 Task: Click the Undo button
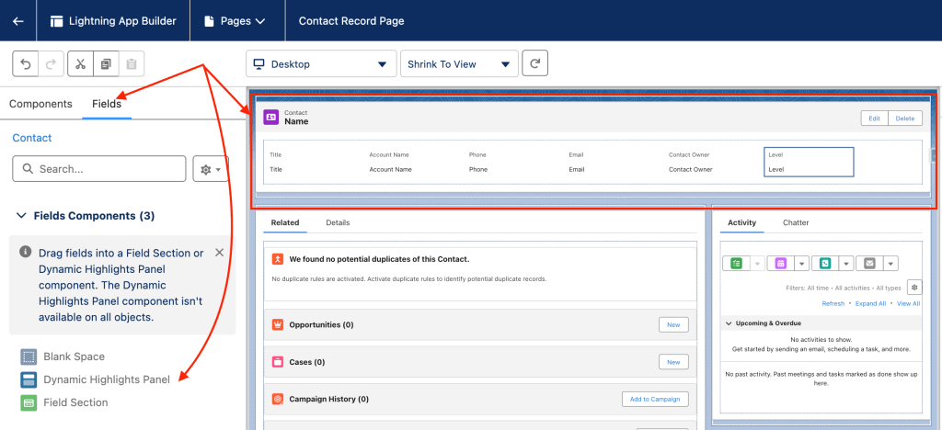27,64
